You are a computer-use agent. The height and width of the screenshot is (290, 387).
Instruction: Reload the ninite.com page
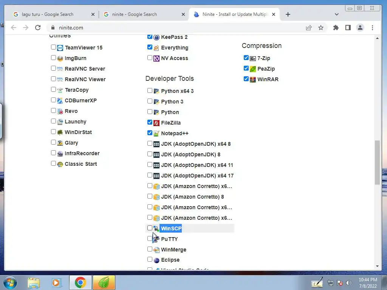tap(38, 28)
